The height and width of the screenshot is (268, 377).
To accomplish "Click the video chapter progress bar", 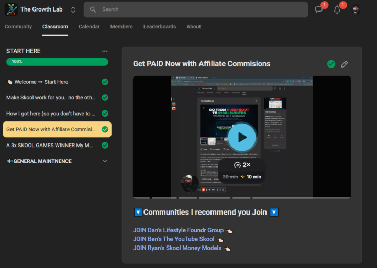I will (x=242, y=198).
